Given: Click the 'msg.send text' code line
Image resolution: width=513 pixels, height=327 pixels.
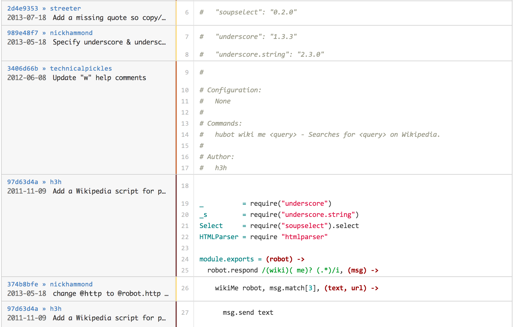Looking at the screenshot, I should [x=248, y=313].
